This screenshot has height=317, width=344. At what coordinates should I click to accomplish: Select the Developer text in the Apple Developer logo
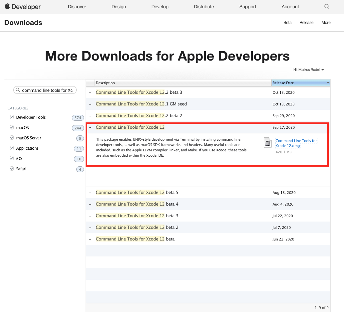27,7
